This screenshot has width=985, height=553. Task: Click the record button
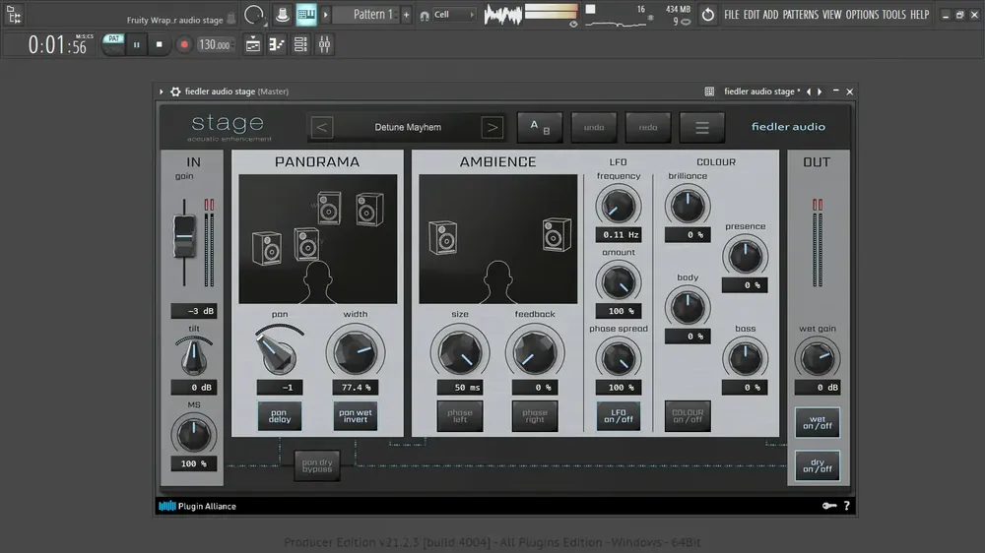[x=184, y=45]
